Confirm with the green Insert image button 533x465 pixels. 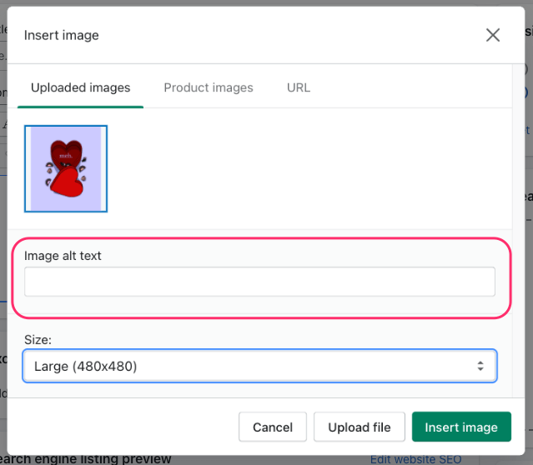tap(461, 427)
